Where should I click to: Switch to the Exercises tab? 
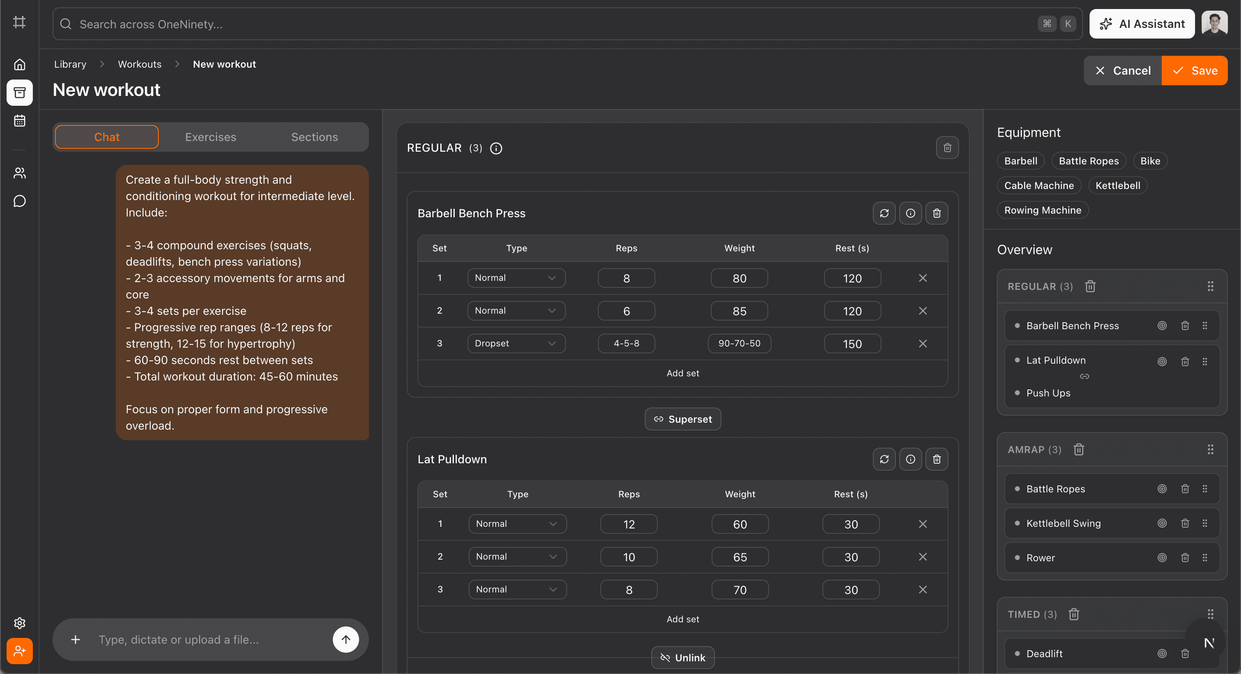click(211, 137)
